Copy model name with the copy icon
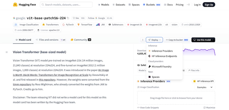 pos(68,18)
